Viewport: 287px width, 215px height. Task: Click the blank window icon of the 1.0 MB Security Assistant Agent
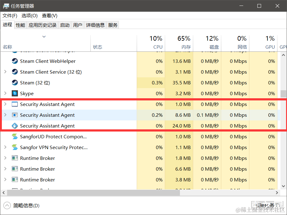(15, 104)
